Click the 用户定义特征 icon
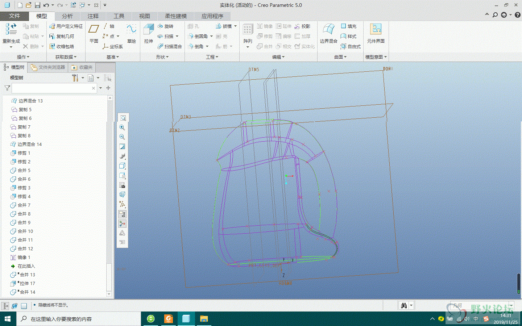Viewport: 522px width, 326px height. click(x=66, y=26)
